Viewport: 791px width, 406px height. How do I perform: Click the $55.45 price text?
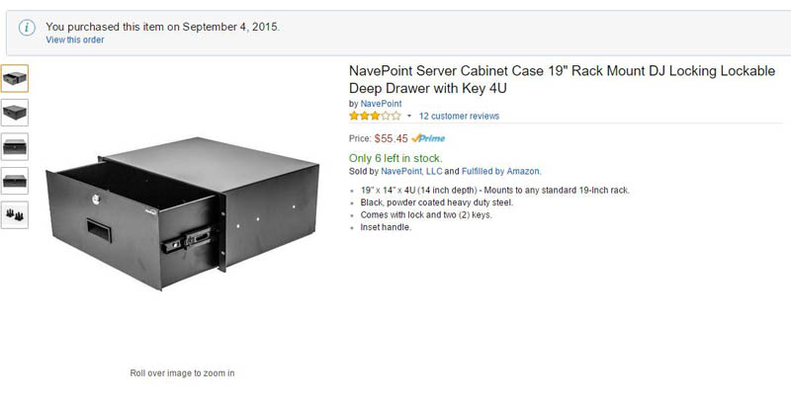391,138
